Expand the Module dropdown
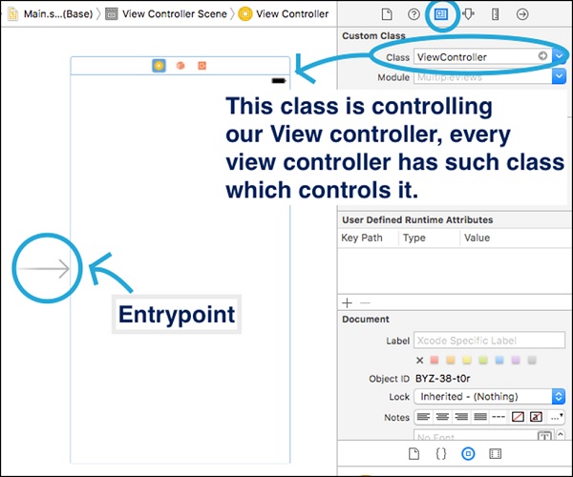Image resolution: width=573 pixels, height=477 pixels. pos(558,76)
